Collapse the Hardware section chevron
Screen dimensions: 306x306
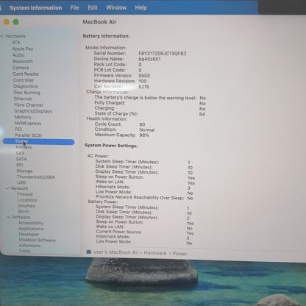(2, 36)
